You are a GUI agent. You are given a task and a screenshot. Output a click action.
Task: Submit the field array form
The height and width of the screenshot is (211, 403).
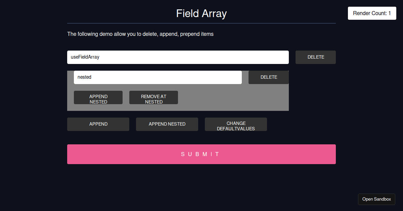click(201, 154)
